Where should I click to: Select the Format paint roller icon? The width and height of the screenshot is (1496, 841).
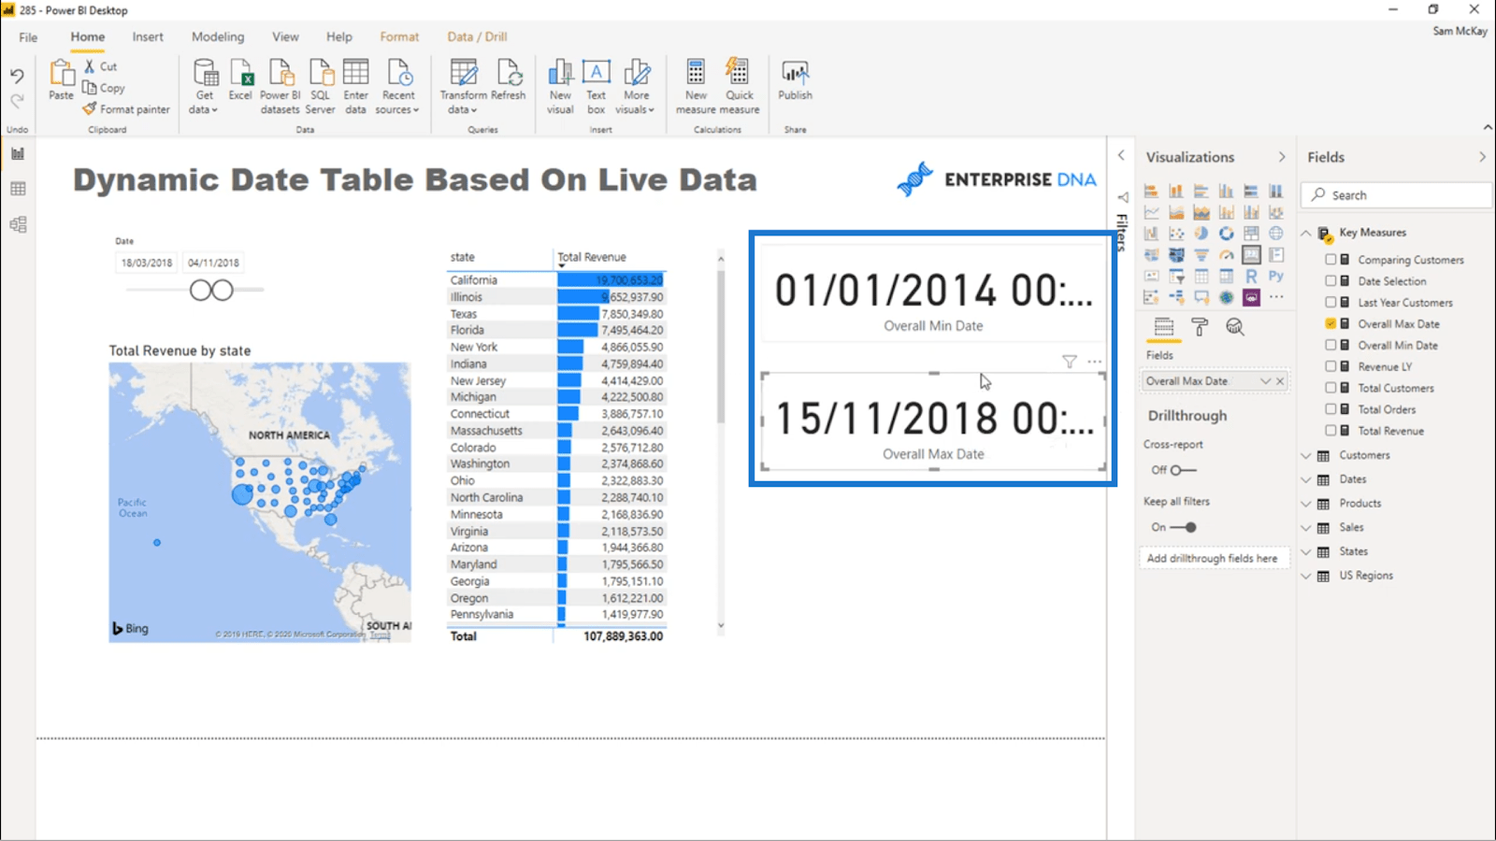[1200, 327]
